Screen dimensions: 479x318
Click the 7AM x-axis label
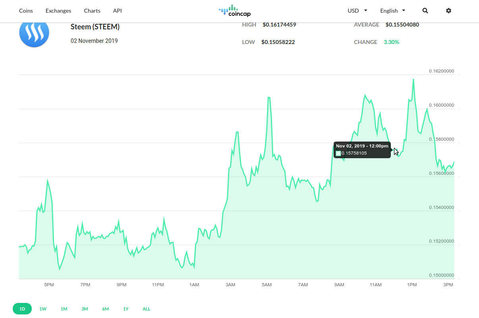(x=303, y=285)
